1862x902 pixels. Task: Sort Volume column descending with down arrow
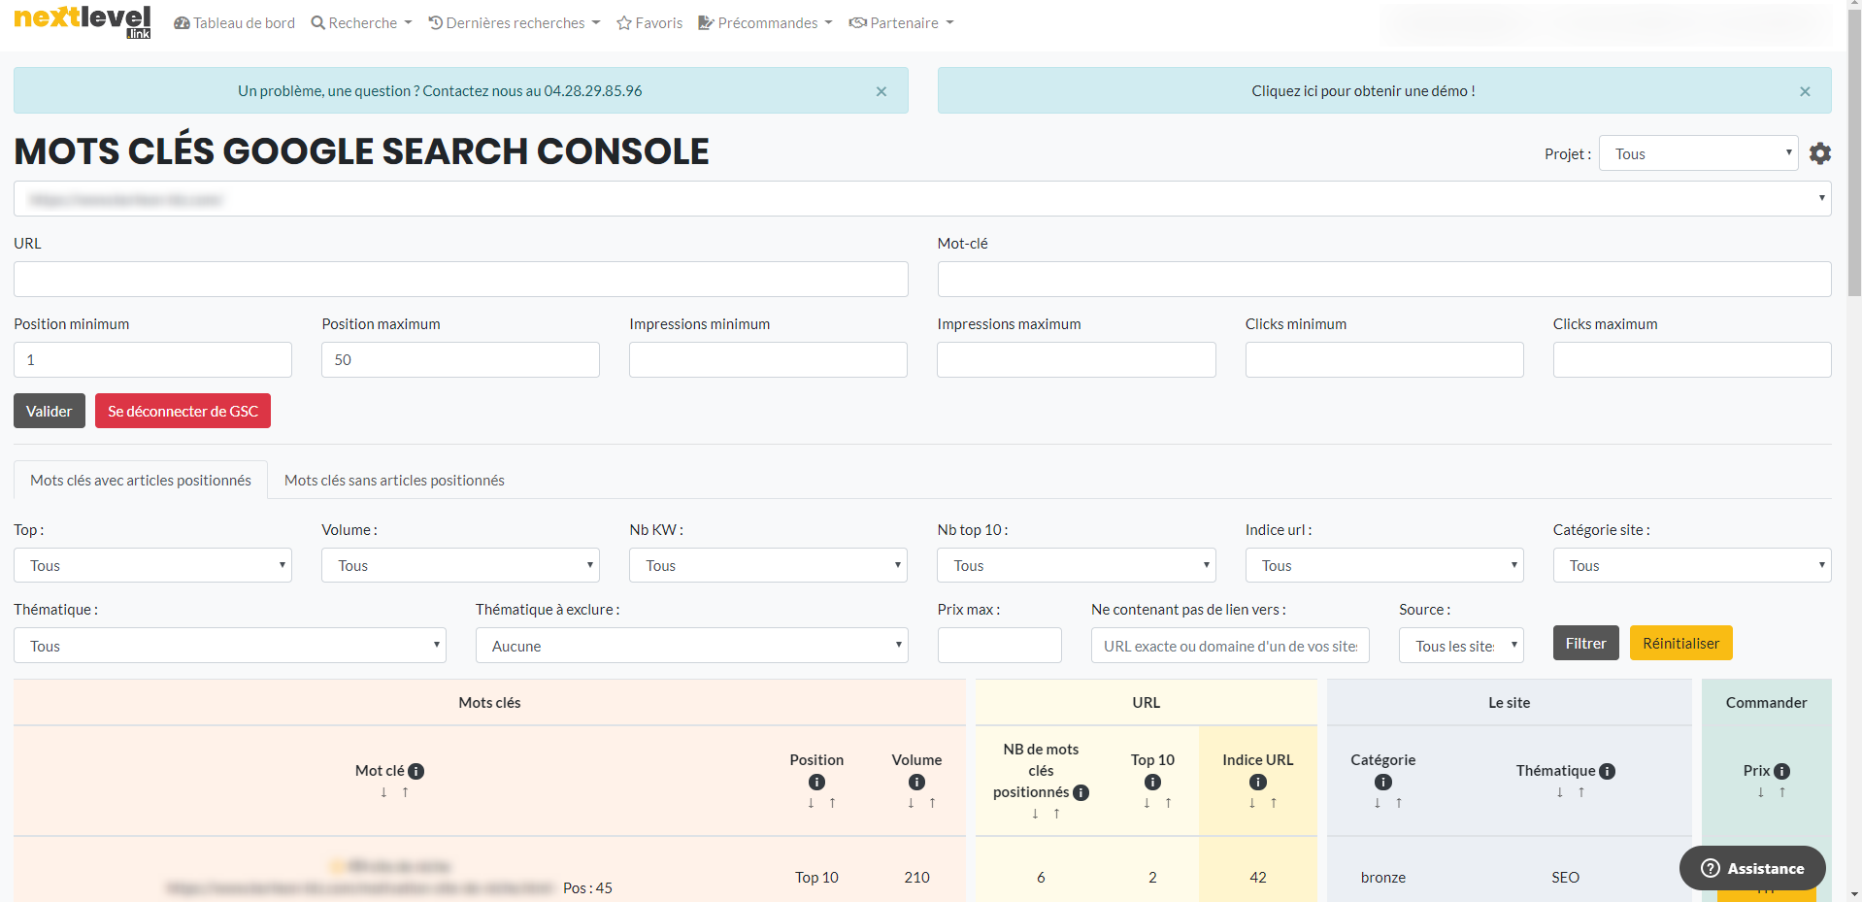click(911, 803)
